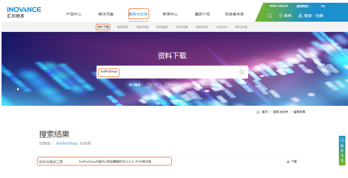Switch language to EN

tap(323, 6)
